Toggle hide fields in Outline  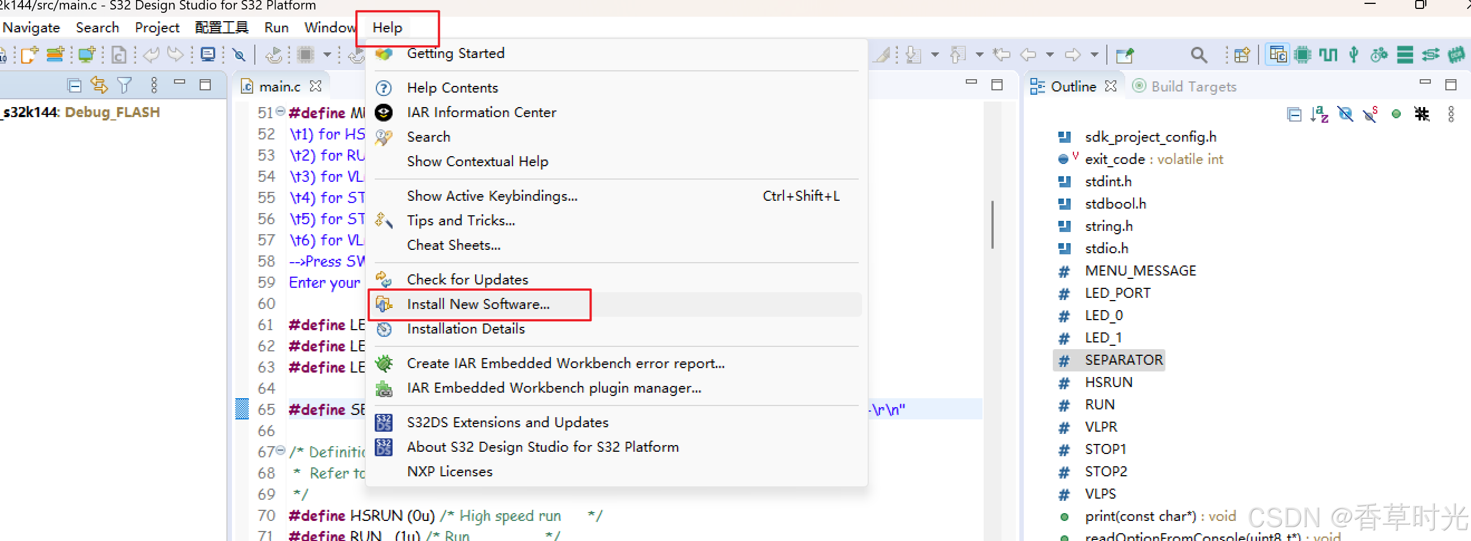coord(1345,115)
